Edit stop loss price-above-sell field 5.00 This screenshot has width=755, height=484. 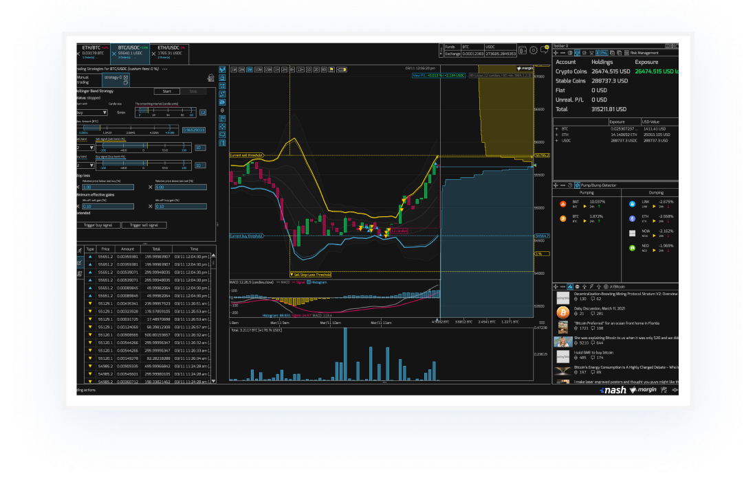pos(181,187)
